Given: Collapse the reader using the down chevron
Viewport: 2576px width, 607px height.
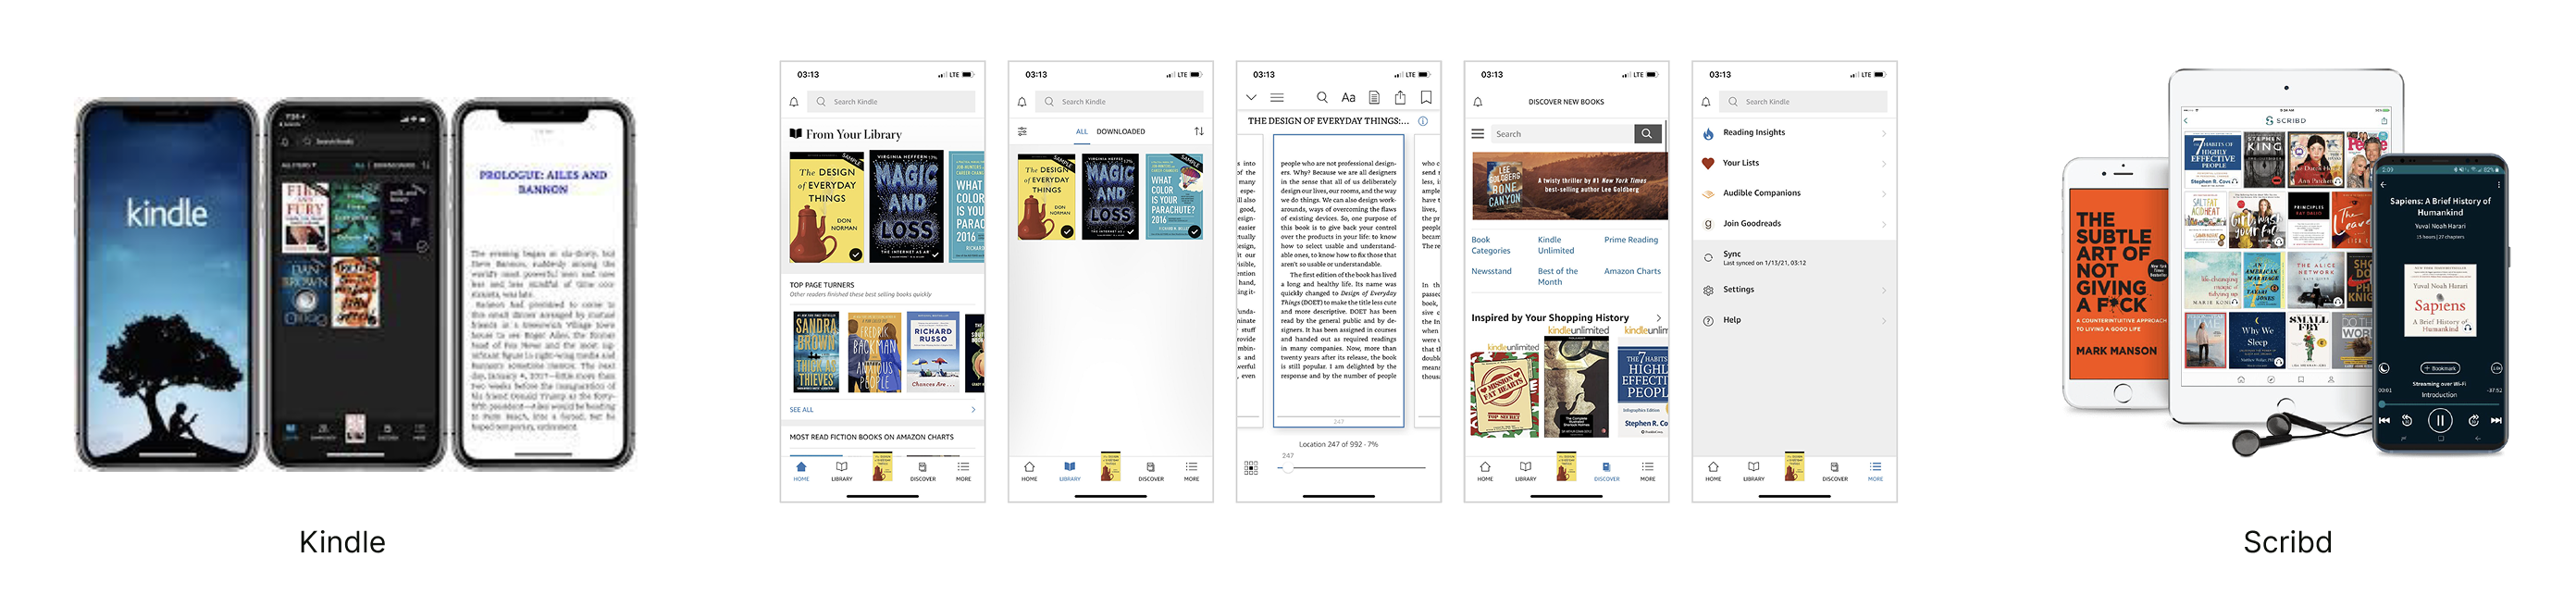Looking at the screenshot, I should [x=1251, y=98].
